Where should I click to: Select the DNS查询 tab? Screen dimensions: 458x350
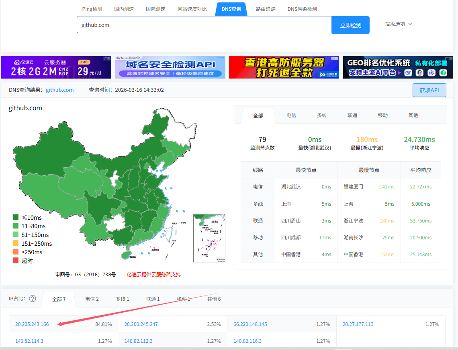(x=231, y=9)
